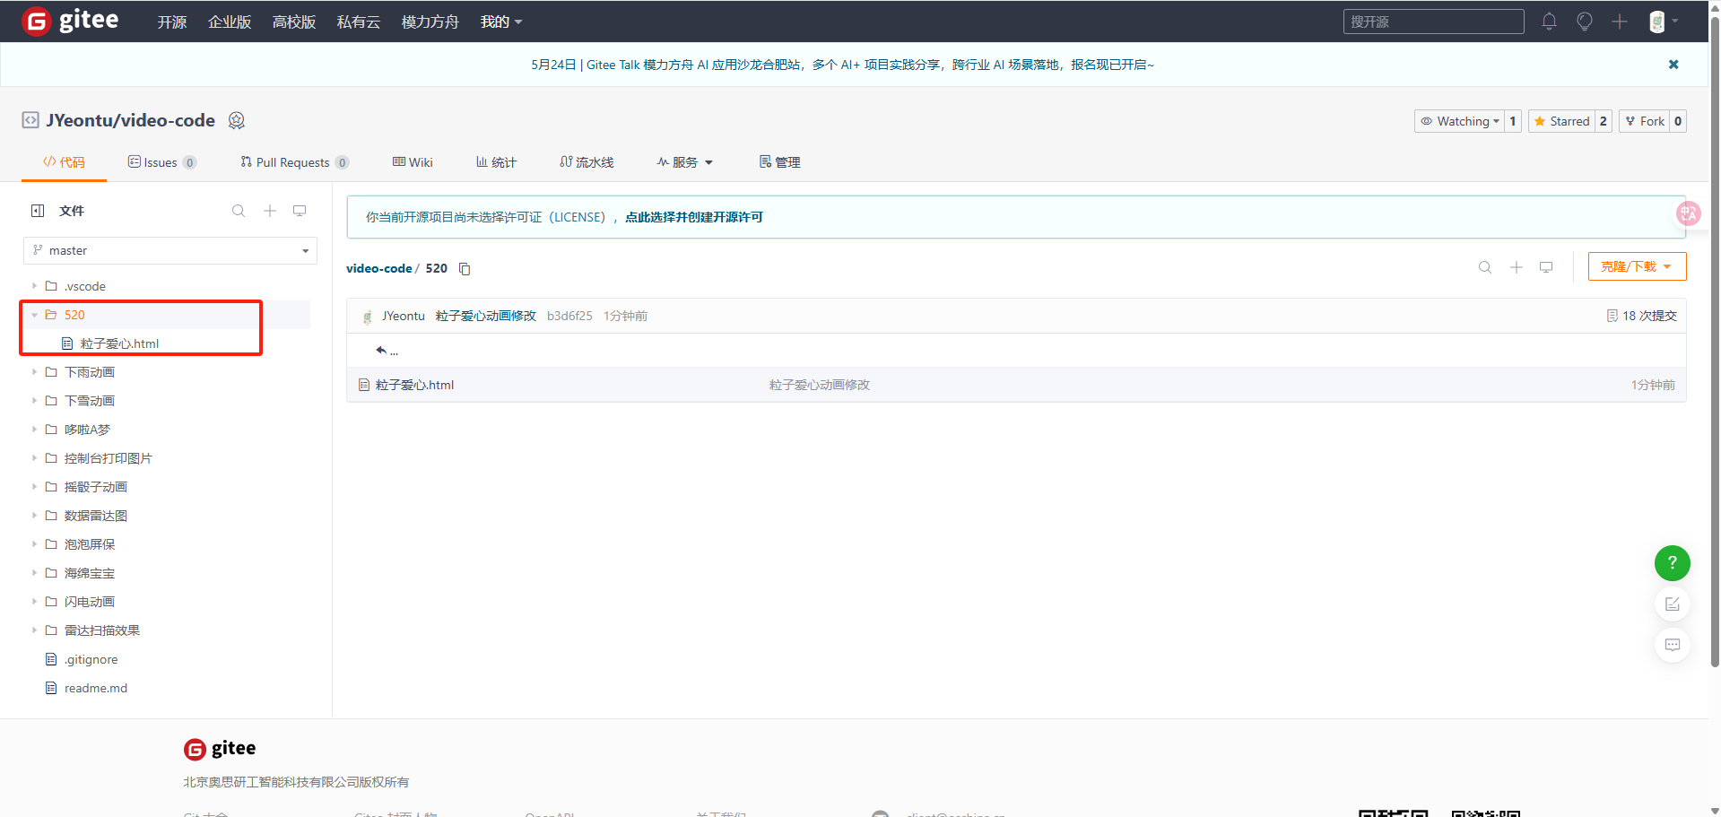Open the user avatar menu
The image size is (1721, 817).
(x=1663, y=22)
